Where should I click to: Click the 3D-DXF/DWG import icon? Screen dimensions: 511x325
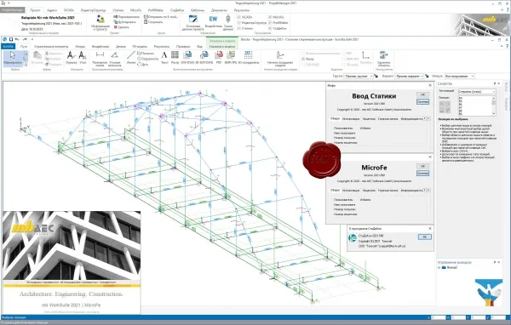204,54
